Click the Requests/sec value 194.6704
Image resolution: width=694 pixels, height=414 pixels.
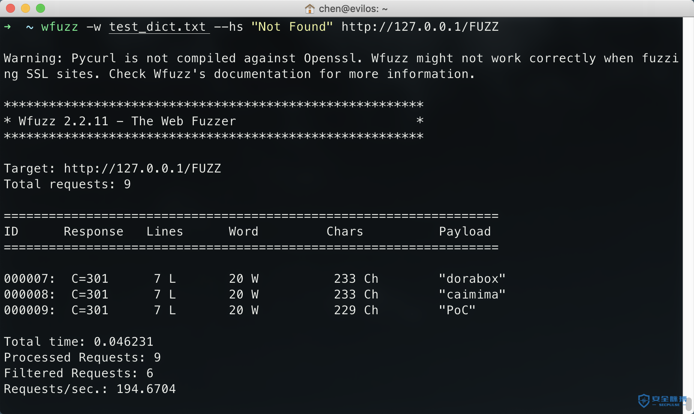[146, 389]
